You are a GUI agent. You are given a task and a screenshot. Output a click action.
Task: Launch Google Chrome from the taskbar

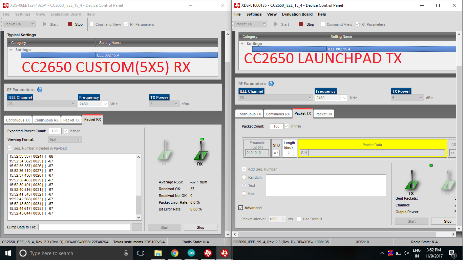[x=175, y=253]
